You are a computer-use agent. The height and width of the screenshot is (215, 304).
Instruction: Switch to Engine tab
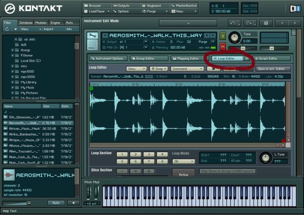coord(55,23)
